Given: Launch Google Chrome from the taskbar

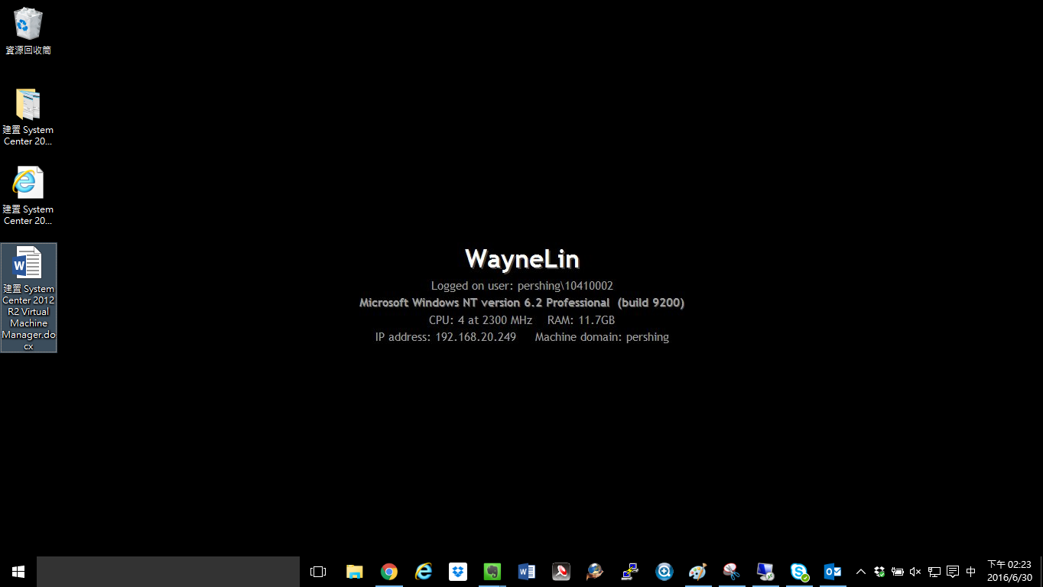Looking at the screenshot, I should pyautogui.click(x=389, y=572).
